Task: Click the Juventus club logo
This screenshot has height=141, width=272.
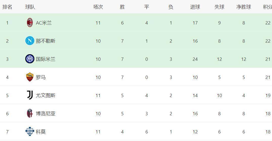Action: coord(30,95)
